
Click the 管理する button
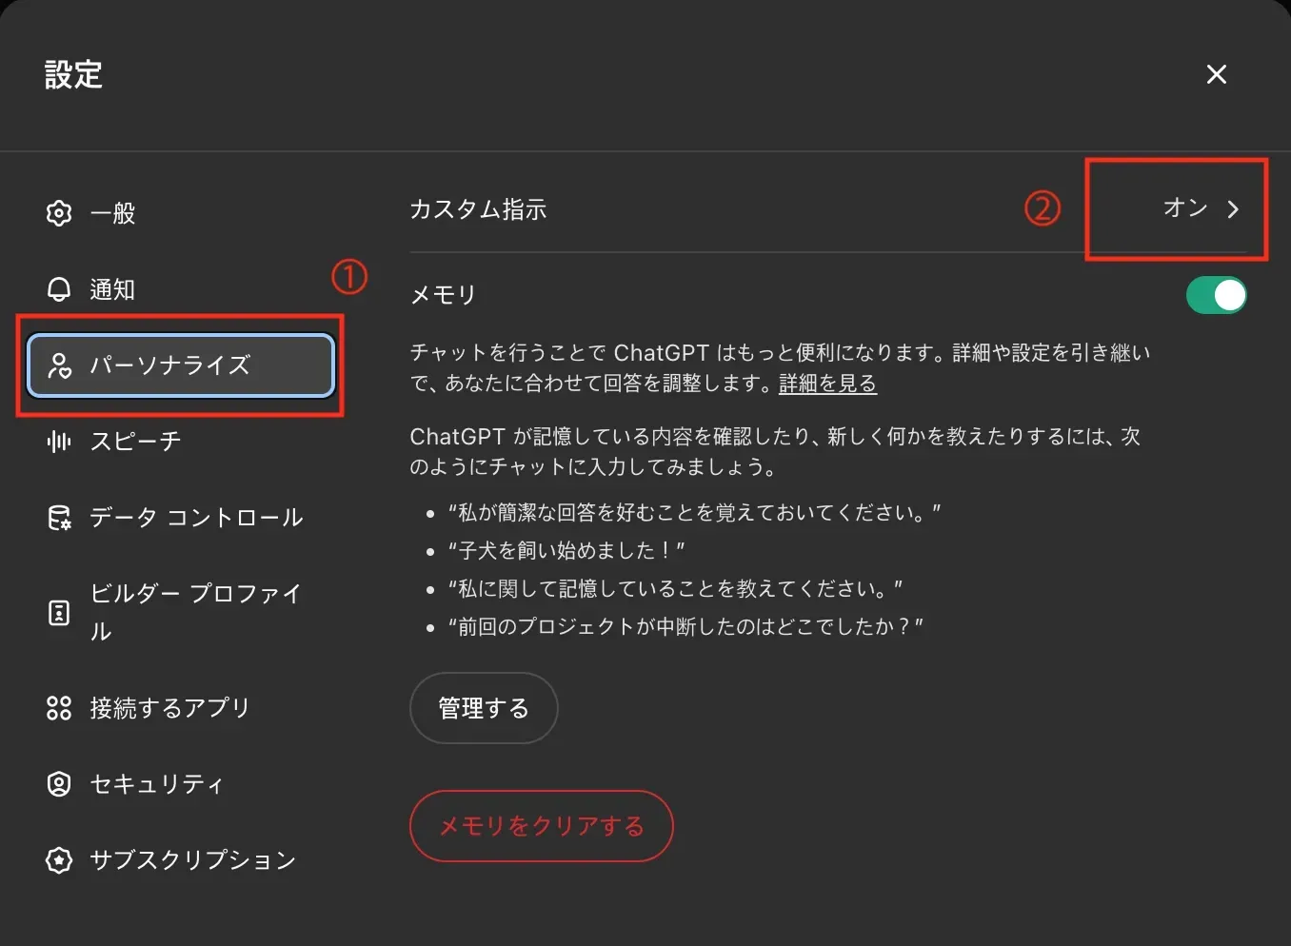coord(484,708)
